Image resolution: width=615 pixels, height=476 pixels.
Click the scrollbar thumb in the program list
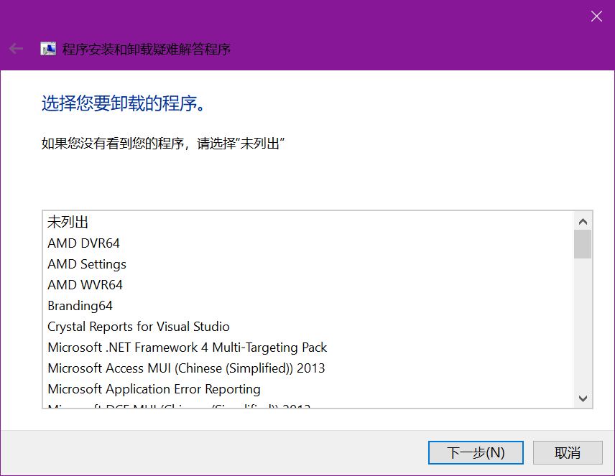[583, 244]
